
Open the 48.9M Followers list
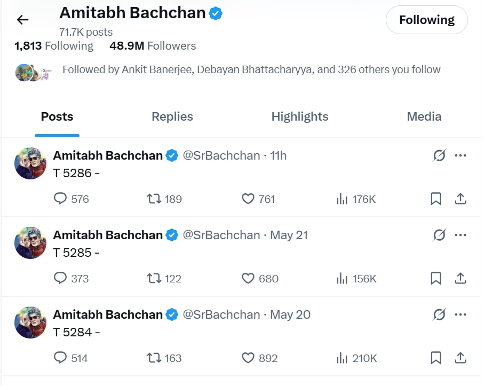153,46
